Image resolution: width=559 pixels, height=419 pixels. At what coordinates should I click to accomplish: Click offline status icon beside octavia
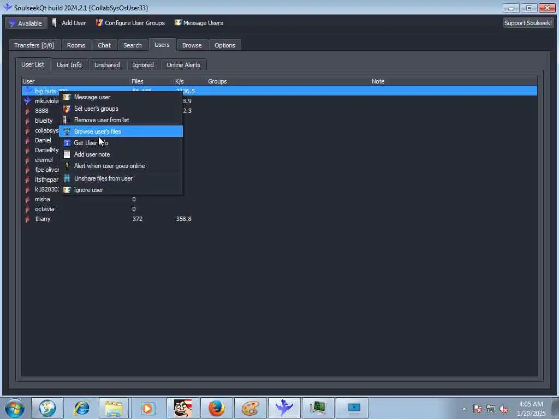pos(27,209)
